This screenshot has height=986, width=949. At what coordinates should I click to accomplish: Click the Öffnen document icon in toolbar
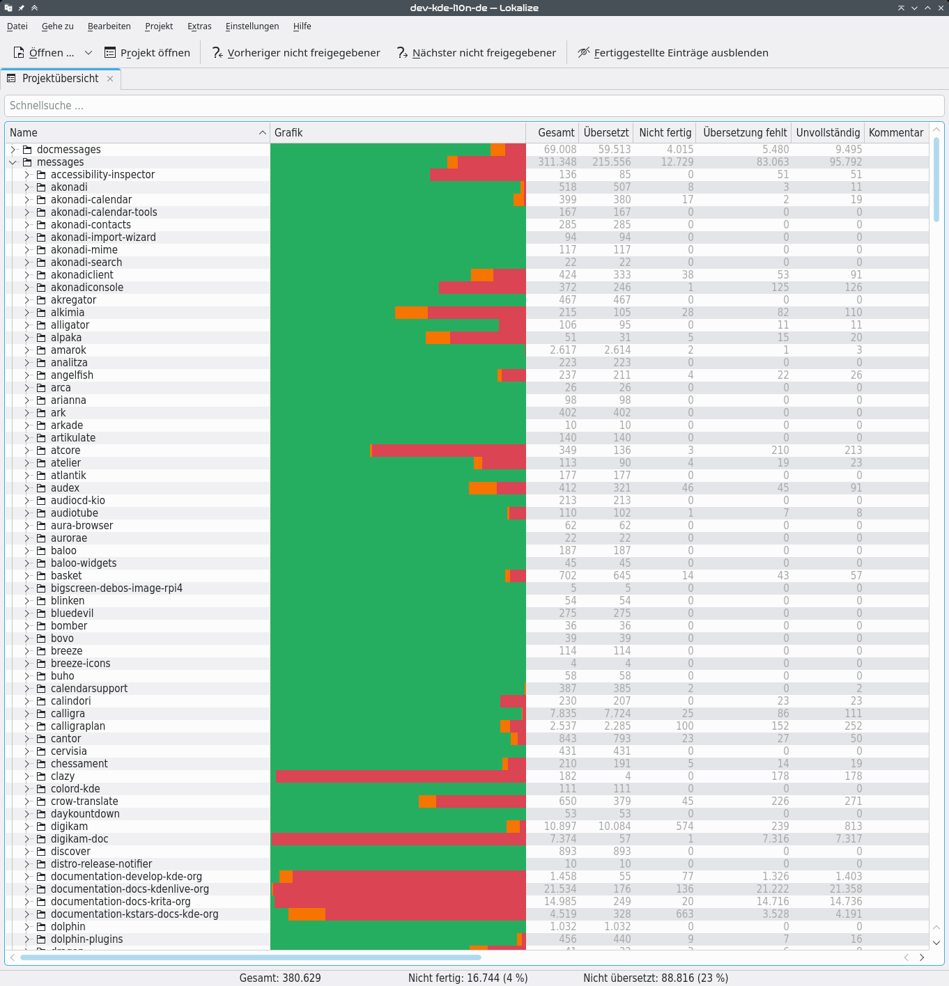[x=20, y=53]
